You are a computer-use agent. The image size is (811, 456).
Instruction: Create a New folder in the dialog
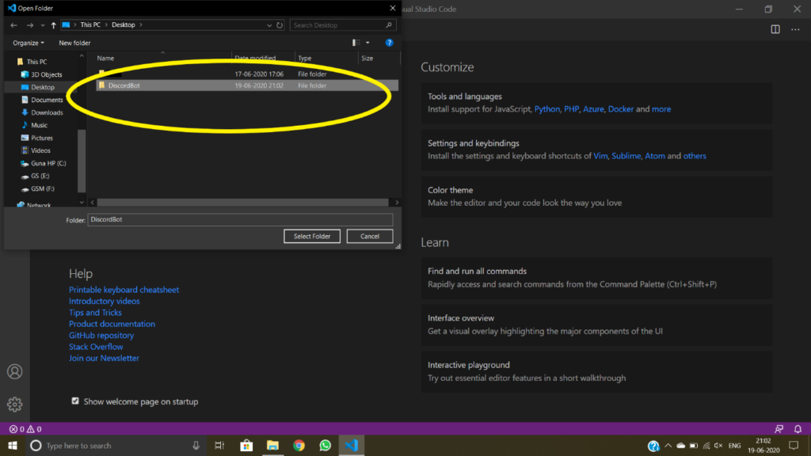coord(74,43)
